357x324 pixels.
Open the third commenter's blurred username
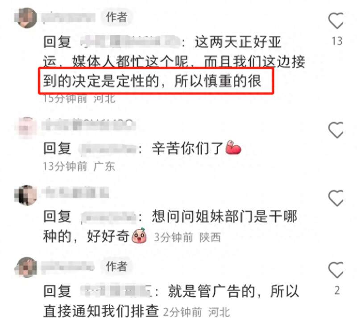tap(75, 192)
